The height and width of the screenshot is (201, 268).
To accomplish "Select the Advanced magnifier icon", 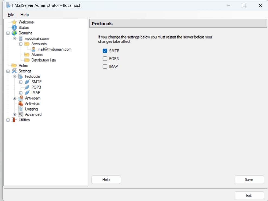I will click(20, 114).
